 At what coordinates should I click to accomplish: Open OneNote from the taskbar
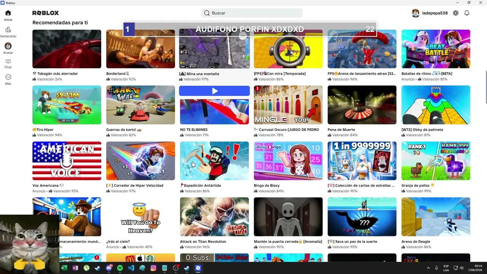pos(75,268)
